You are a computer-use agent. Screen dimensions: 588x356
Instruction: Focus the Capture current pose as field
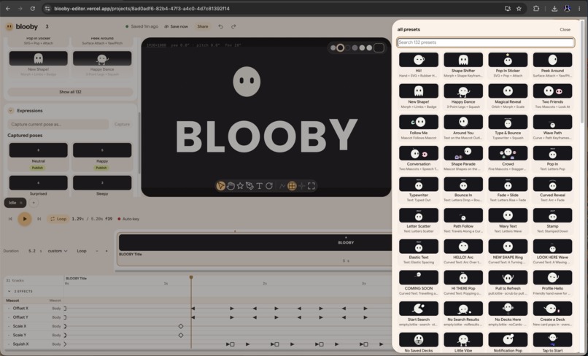(x=58, y=124)
